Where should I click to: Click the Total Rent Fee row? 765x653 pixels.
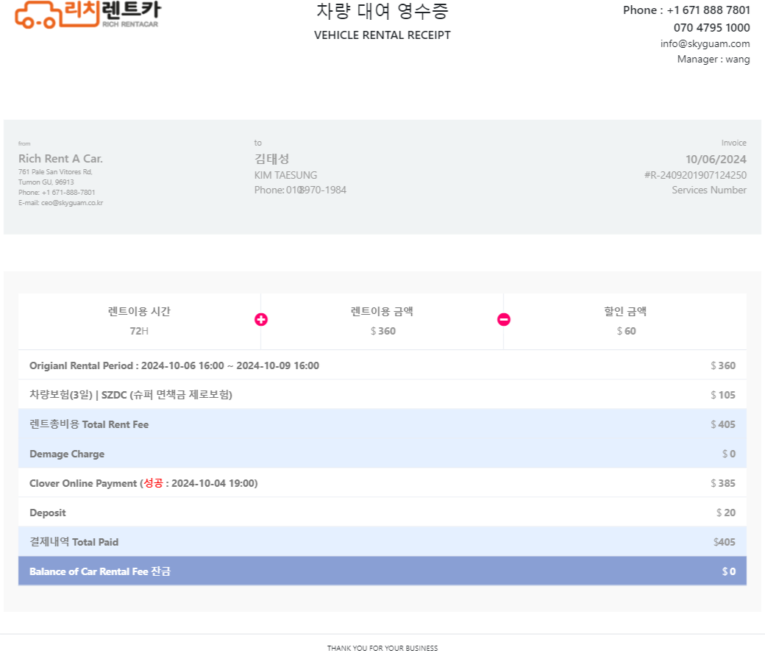pyautogui.click(x=382, y=424)
